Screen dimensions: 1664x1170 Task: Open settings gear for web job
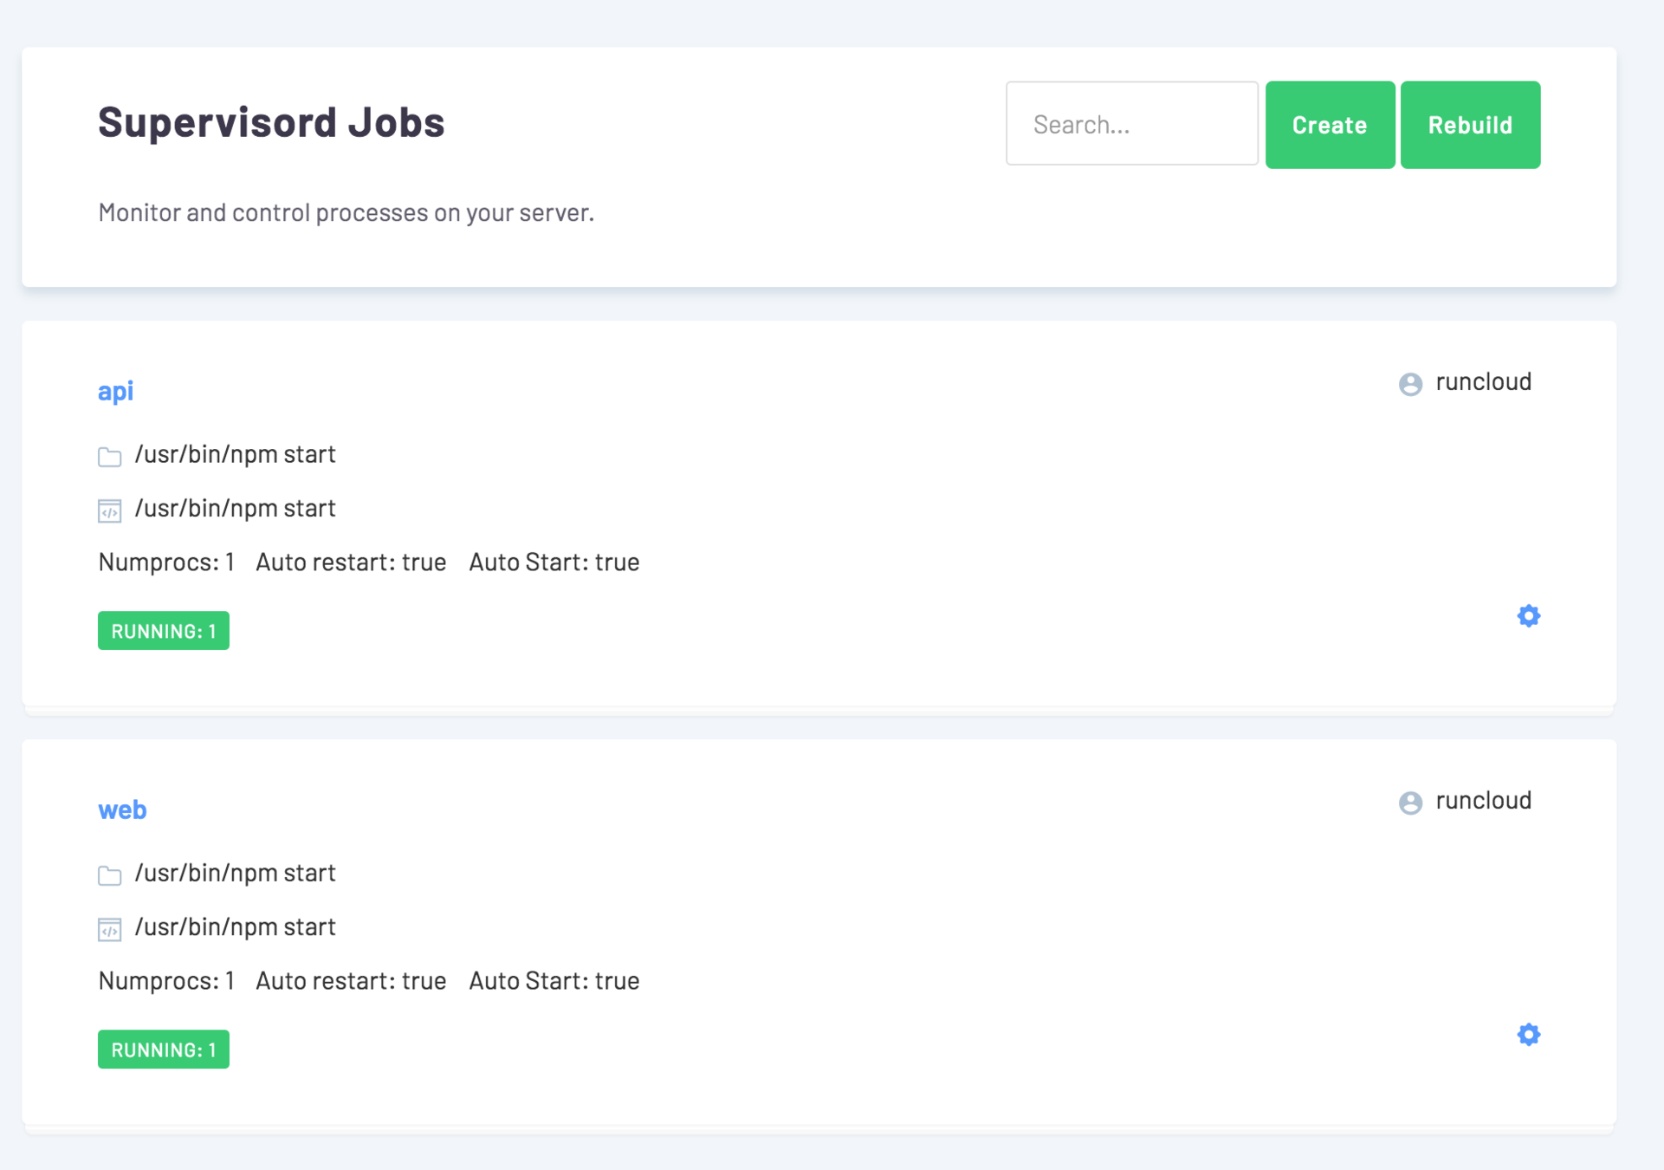click(1528, 1034)
